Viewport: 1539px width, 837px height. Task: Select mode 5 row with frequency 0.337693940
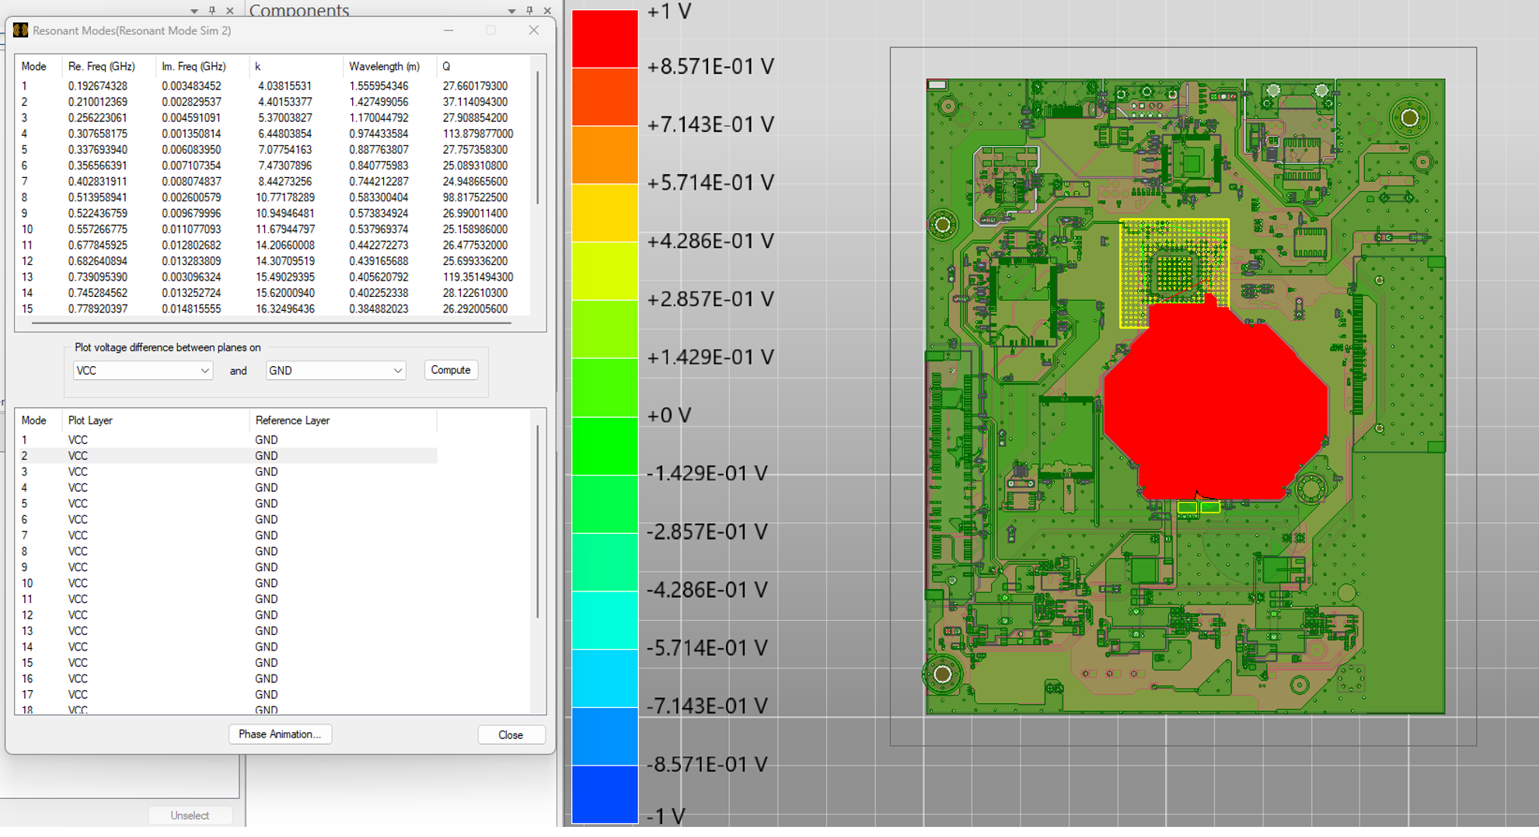(x=274, y=150)
